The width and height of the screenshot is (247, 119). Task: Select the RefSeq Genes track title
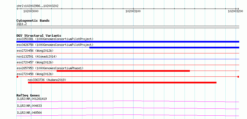pos(28,95)
